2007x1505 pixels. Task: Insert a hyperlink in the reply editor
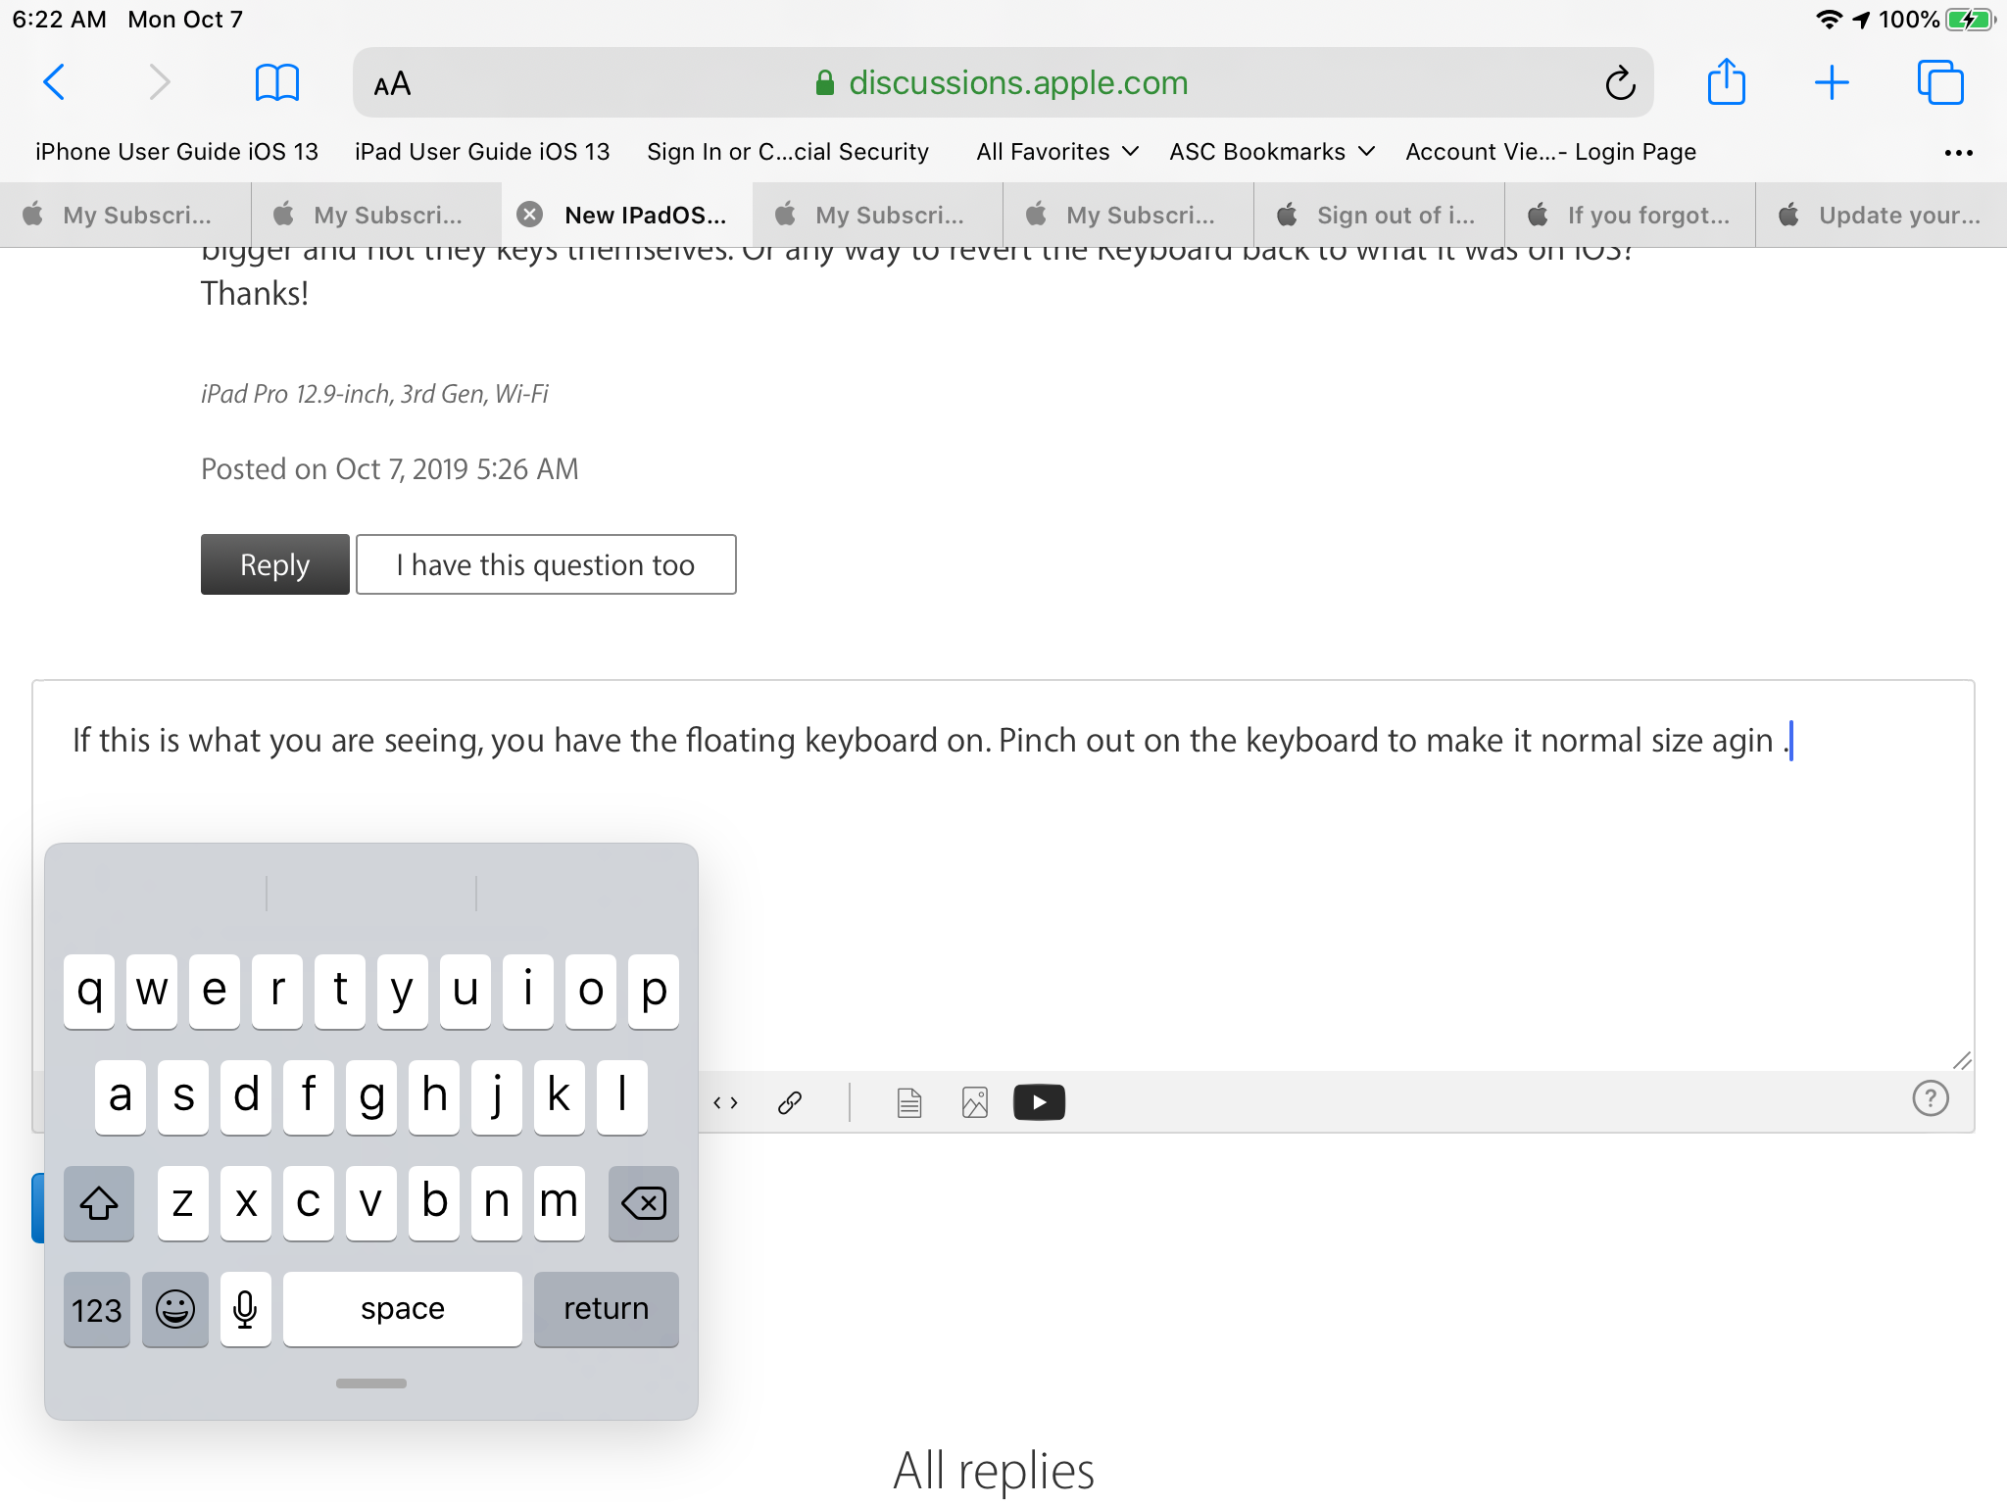pyautogui.click(x=790, y=1102)
